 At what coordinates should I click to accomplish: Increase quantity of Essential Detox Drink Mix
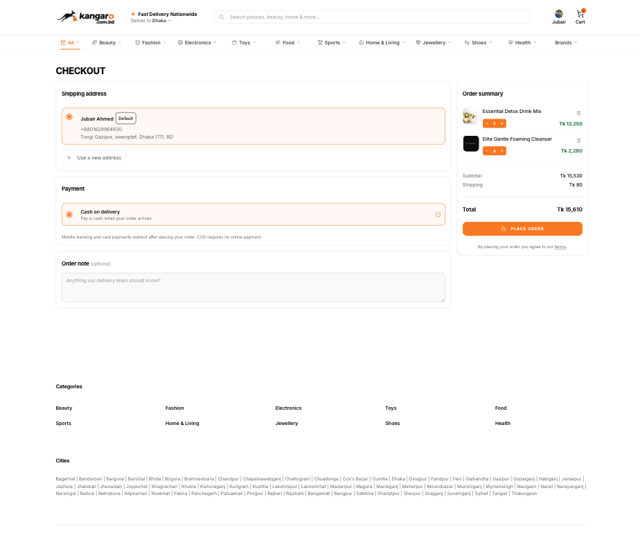[x=502, y=123]
